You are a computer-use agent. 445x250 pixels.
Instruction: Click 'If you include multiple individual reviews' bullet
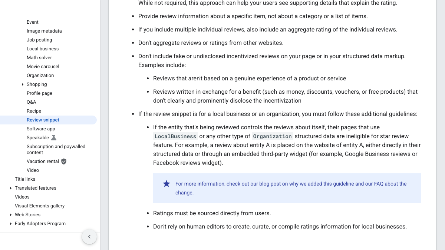pyautogui.click(x=268, y=30)
